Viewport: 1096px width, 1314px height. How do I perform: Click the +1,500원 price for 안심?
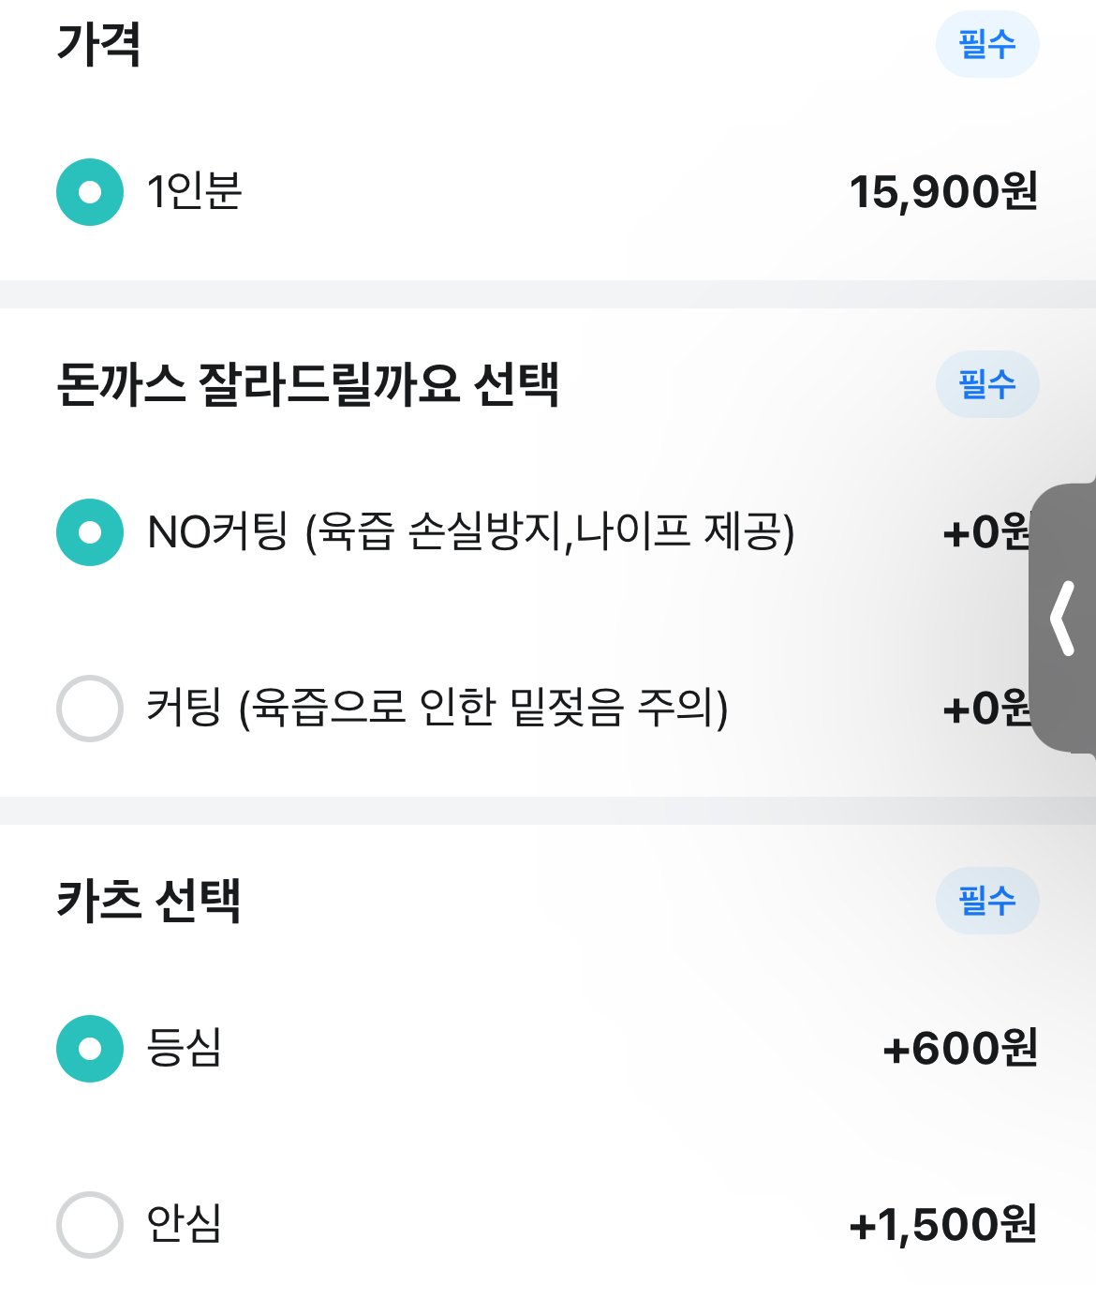[942, 1224]
